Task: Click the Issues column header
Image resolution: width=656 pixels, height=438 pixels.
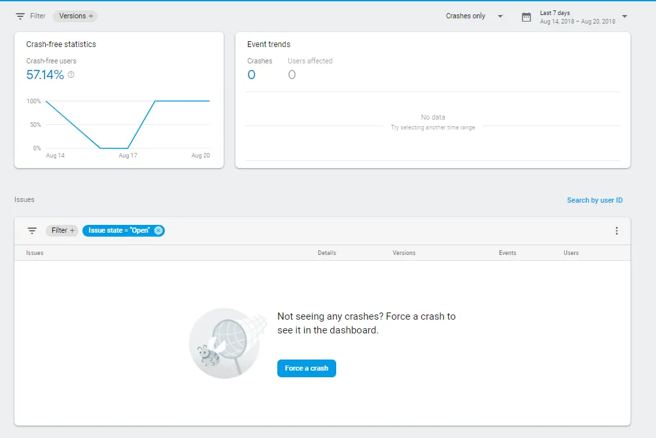Action: [x=35, y=253]
